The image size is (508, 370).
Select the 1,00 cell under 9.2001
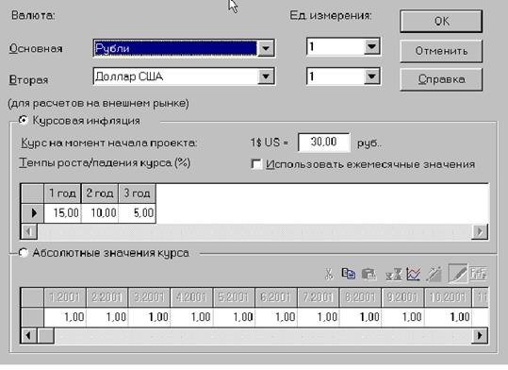(x=402, y=317)
